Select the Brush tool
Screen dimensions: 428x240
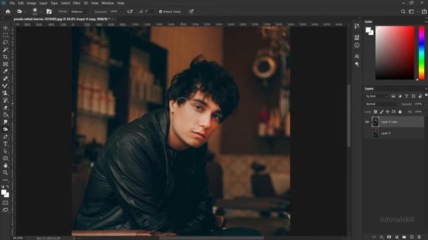5,86
